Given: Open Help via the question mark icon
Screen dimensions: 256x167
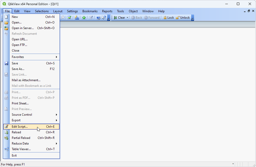Looking at the screenshot, I should point(98,17).
